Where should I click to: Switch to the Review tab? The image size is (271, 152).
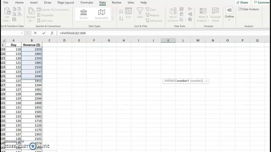[x=116, y=3]
